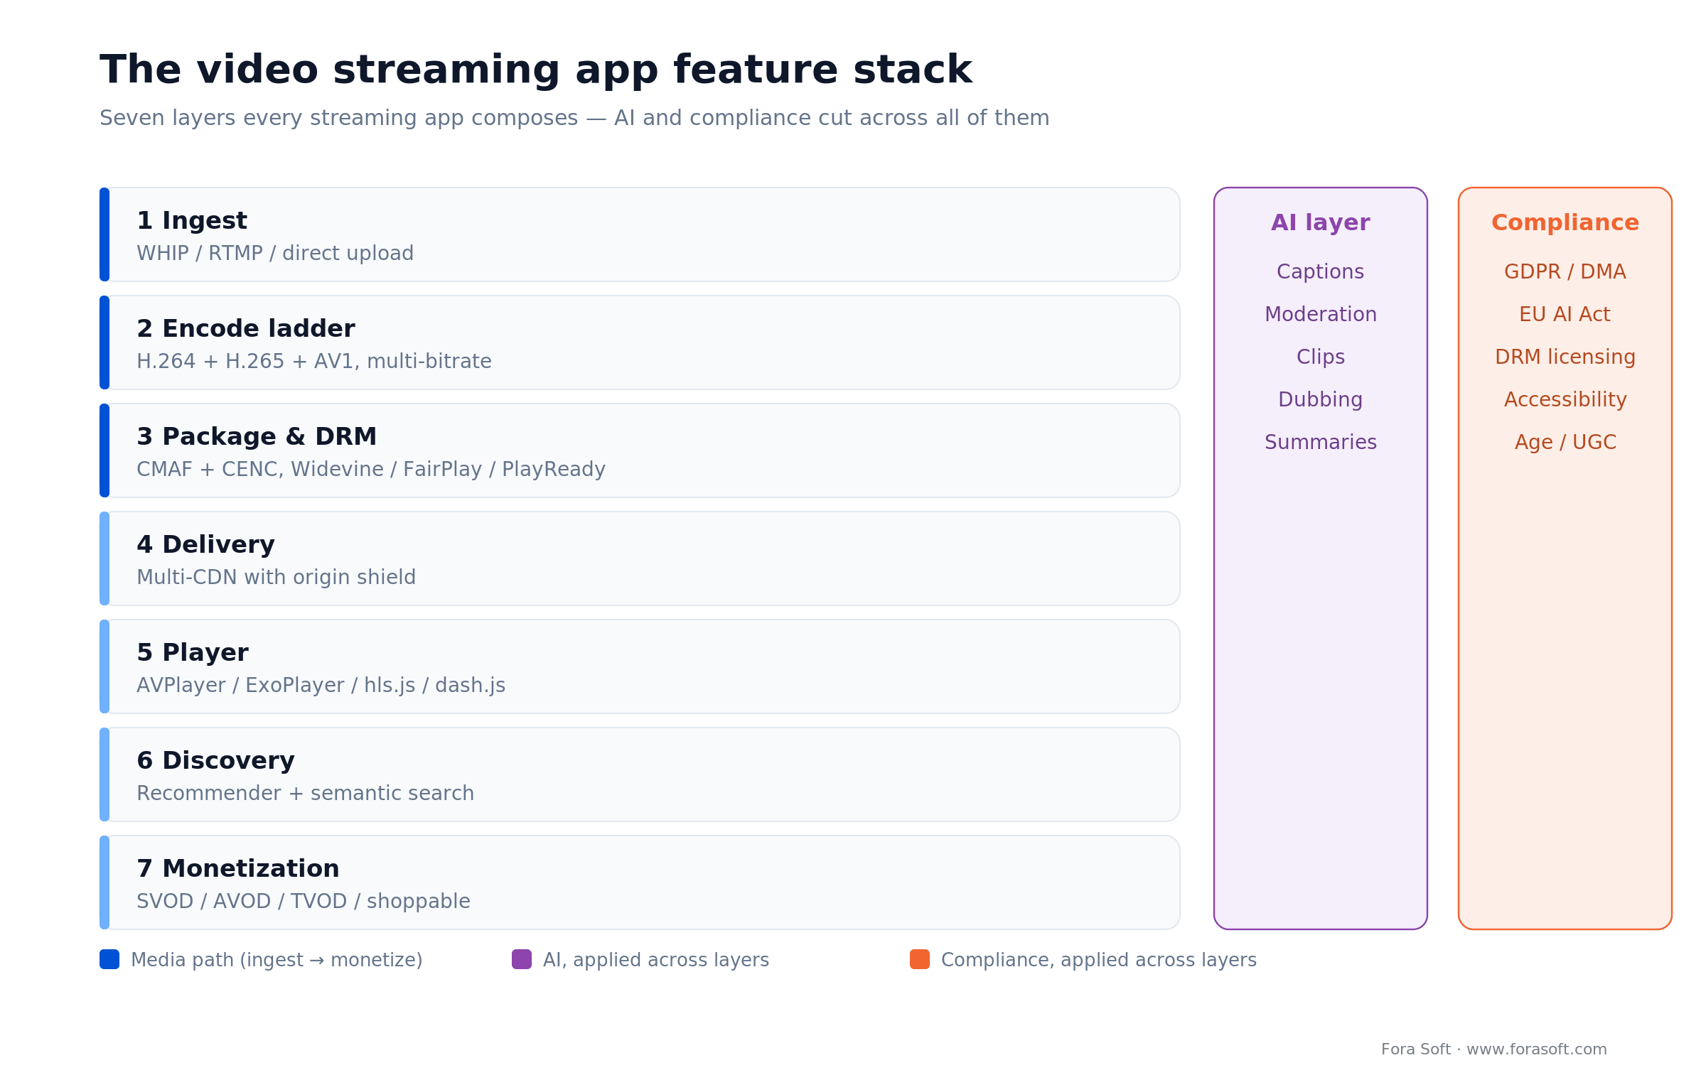1706x1080 pixels.
Task: Select the '7 Monetization' heading
Action: [238, 868]
